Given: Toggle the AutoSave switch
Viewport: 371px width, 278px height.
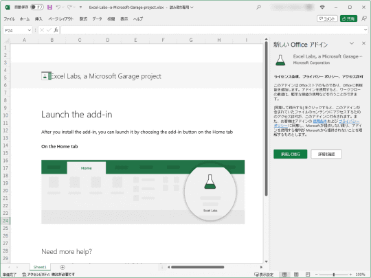Looking at the screenshot, I should tap(37, 7).
